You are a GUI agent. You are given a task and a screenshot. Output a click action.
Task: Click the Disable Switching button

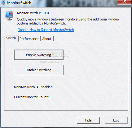(x=39, y=70)
